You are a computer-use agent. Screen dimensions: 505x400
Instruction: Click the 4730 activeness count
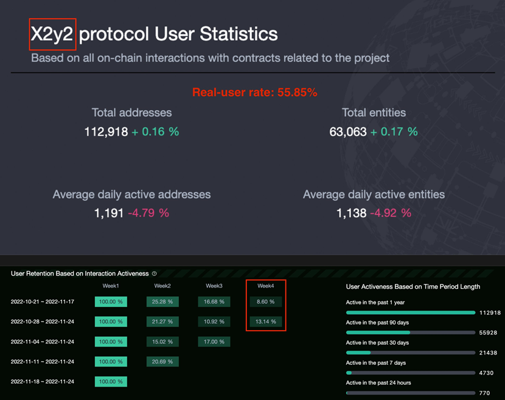486,373
